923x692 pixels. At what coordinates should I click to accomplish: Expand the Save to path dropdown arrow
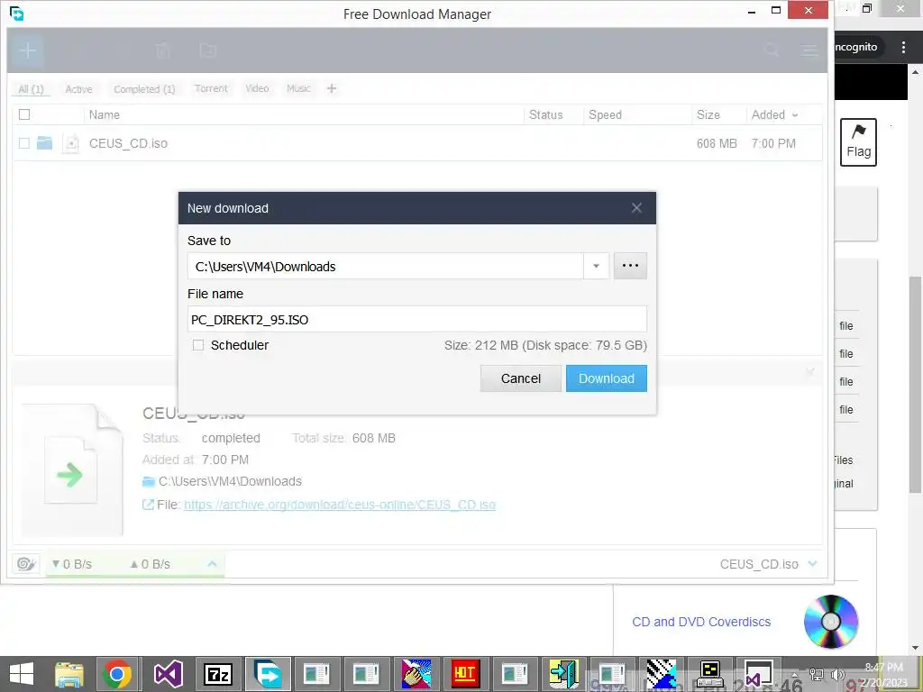tap(597, 267)
